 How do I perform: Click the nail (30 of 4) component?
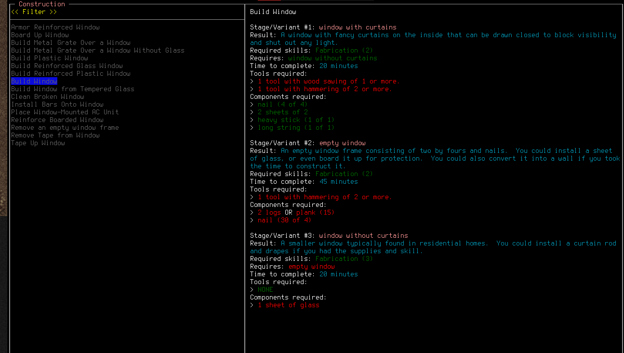tap(285, 220)
